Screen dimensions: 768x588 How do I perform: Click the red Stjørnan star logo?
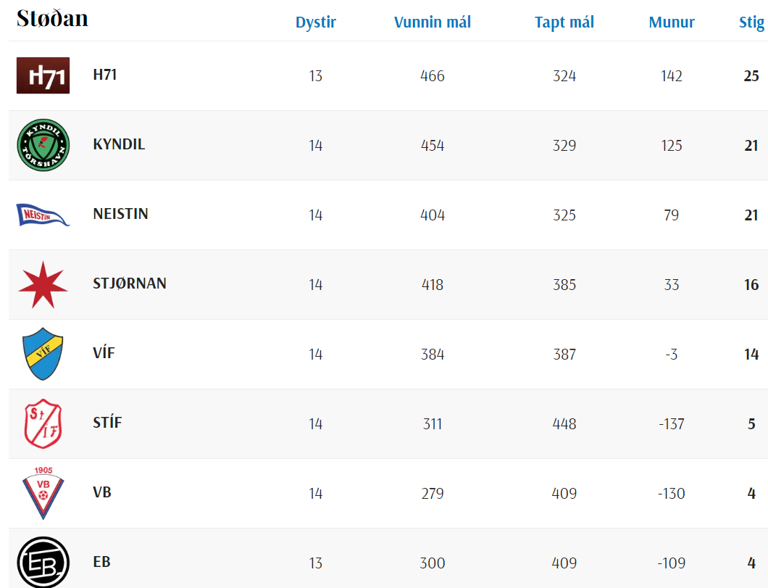43,285
